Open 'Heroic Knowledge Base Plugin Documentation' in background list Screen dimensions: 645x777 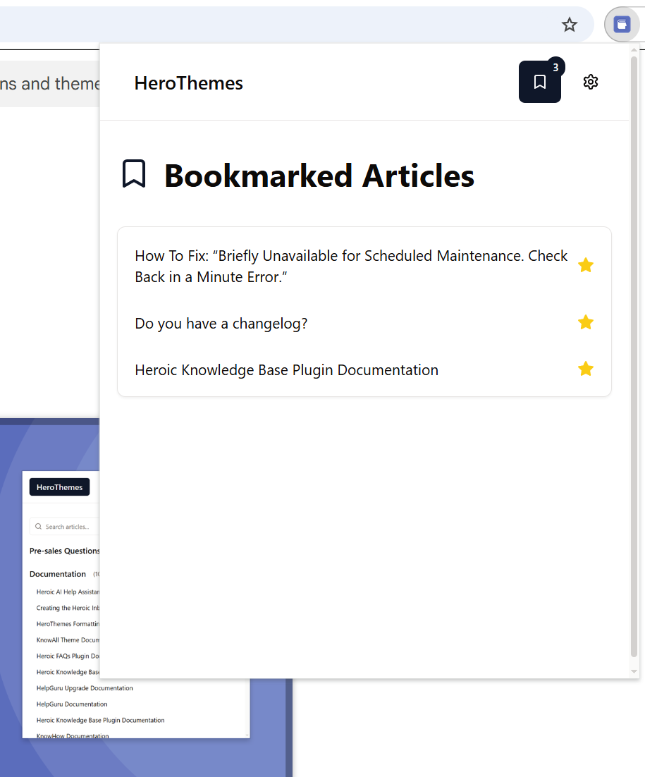pos(101,721)
